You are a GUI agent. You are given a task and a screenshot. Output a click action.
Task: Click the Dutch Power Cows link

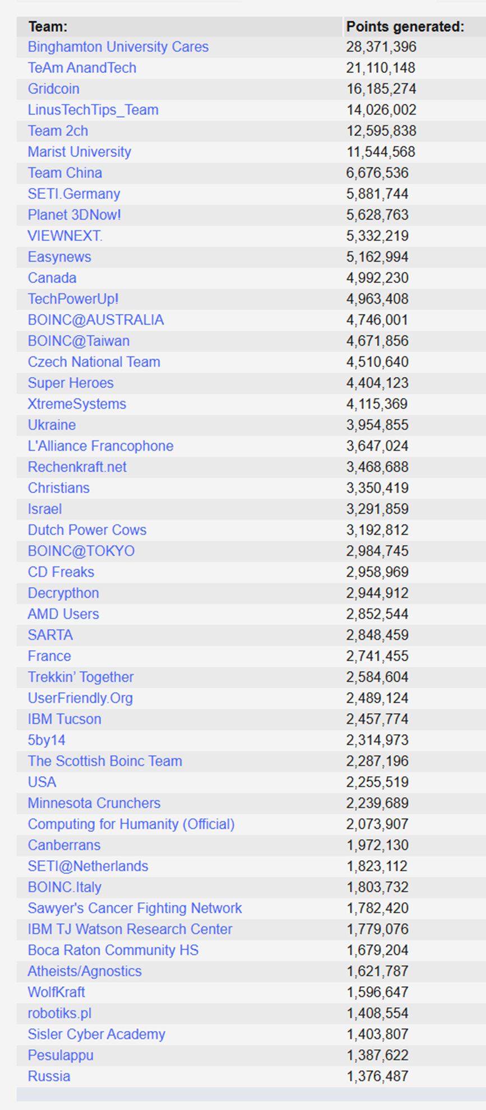pos(87,530)
